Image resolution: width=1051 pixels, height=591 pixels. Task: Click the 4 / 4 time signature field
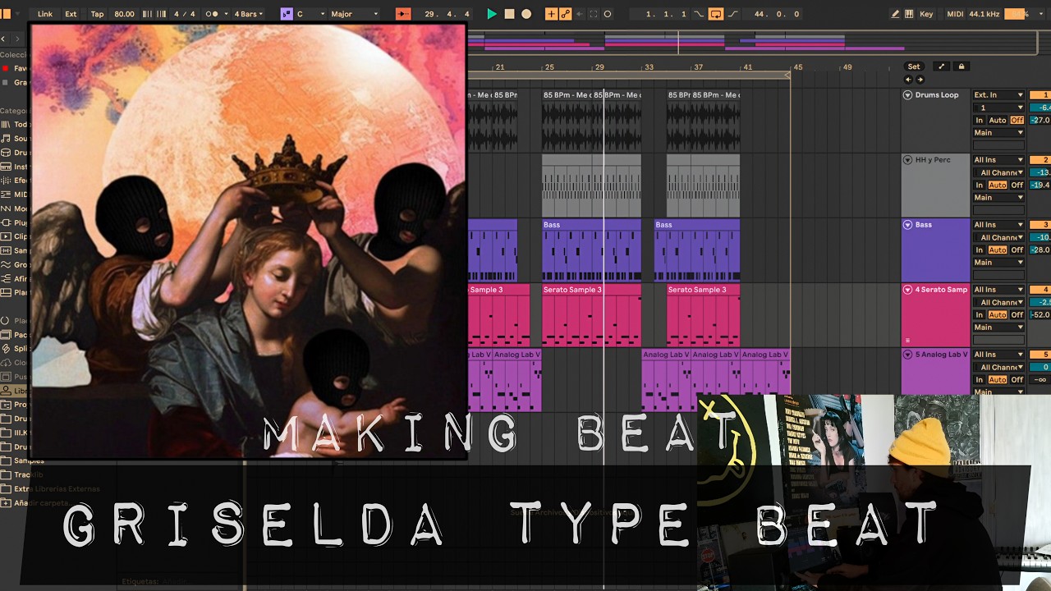click(184, 14)
